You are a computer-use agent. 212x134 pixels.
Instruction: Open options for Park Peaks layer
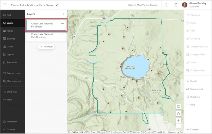tap(62, 24)
